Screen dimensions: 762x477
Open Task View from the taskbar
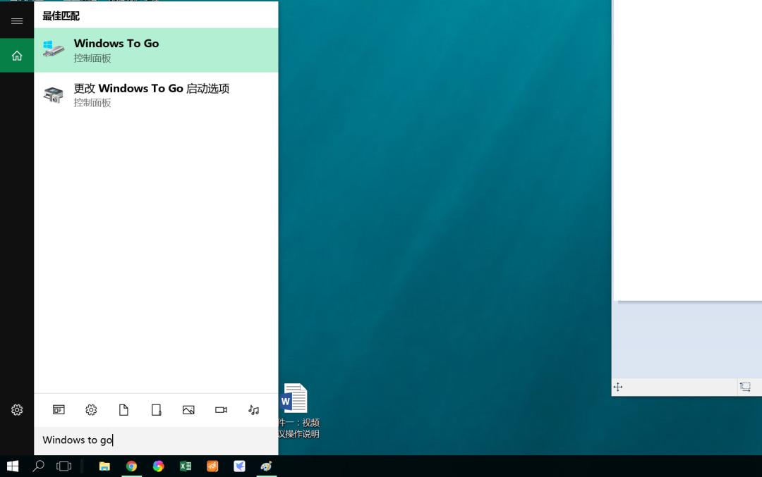point(64,466)
